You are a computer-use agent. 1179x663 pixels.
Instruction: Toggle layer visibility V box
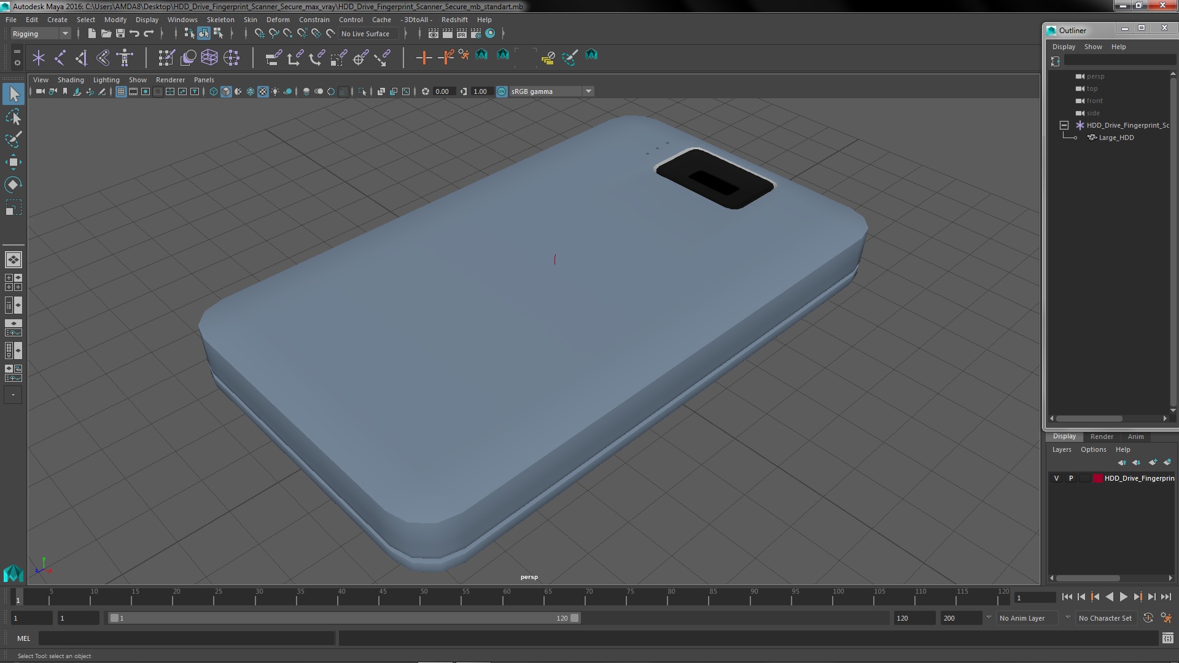[x=1056, y=478]
